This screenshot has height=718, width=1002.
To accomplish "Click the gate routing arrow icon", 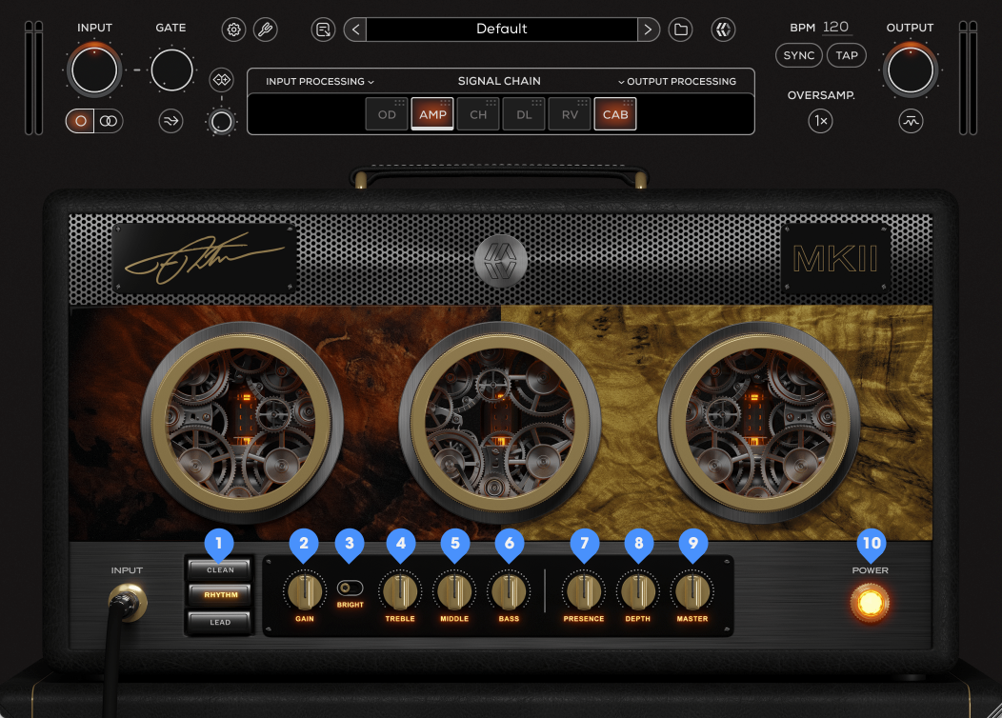I will pos(170,121).
